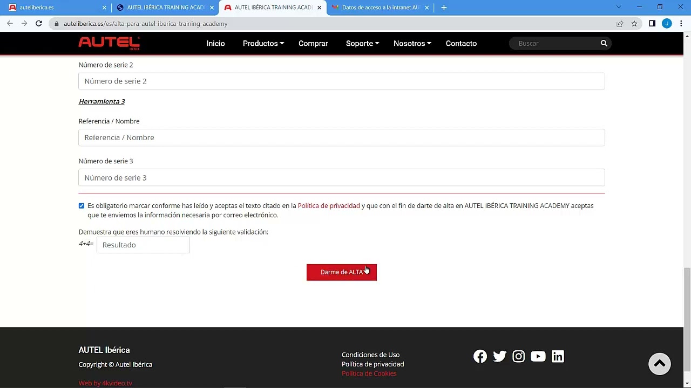Open a new browser tab
Viewport: 691px width, 388px height.
click(x=444, y=8)
